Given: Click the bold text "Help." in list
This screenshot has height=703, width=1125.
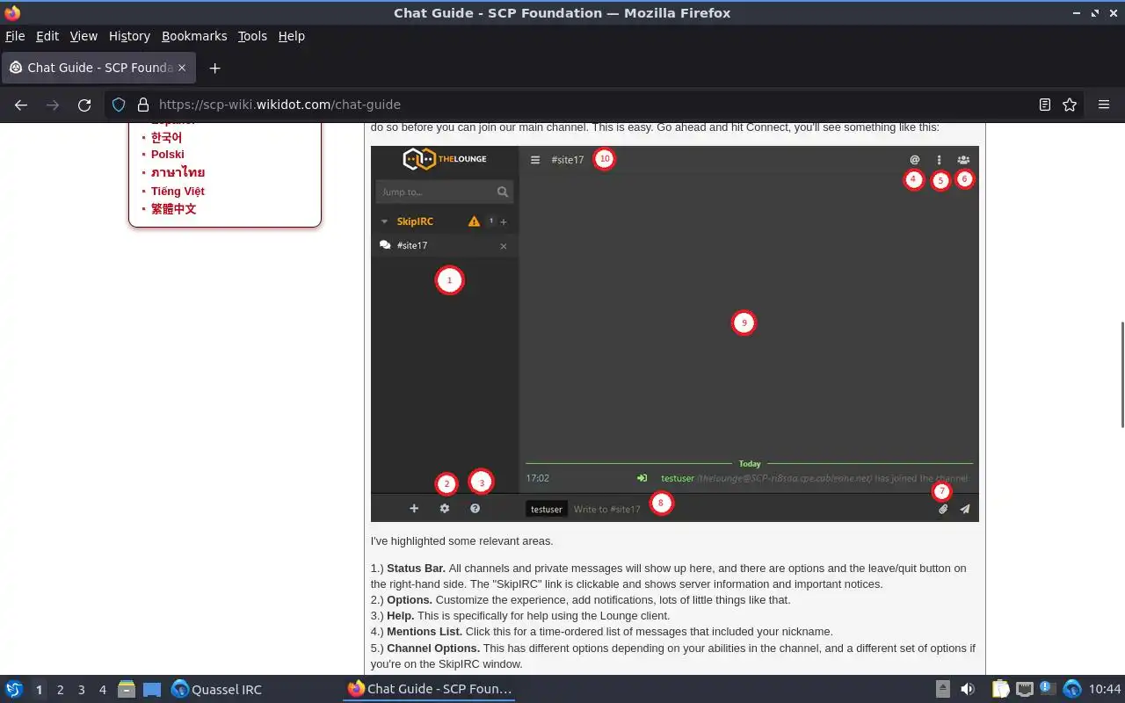Looking at the screenshot, I should (401, 616).
